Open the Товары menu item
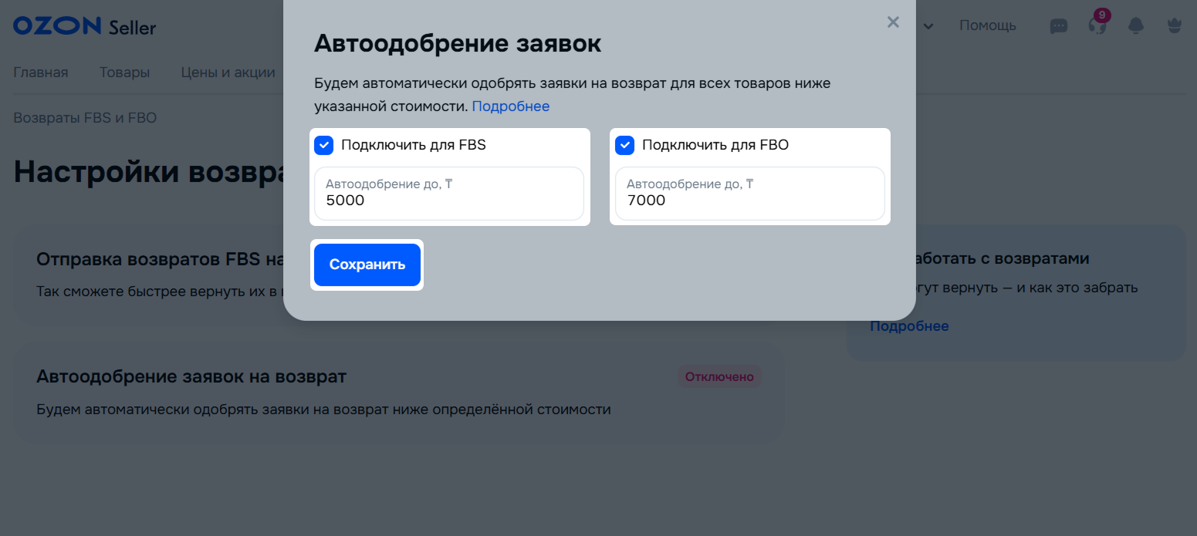Image resolution: width=1197 pixels, height=536 pixels. click(x=124, y=72)
